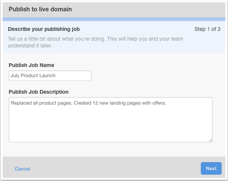
Task: Click the "Publish Job Name" label
Action: [x=31, y=65]
